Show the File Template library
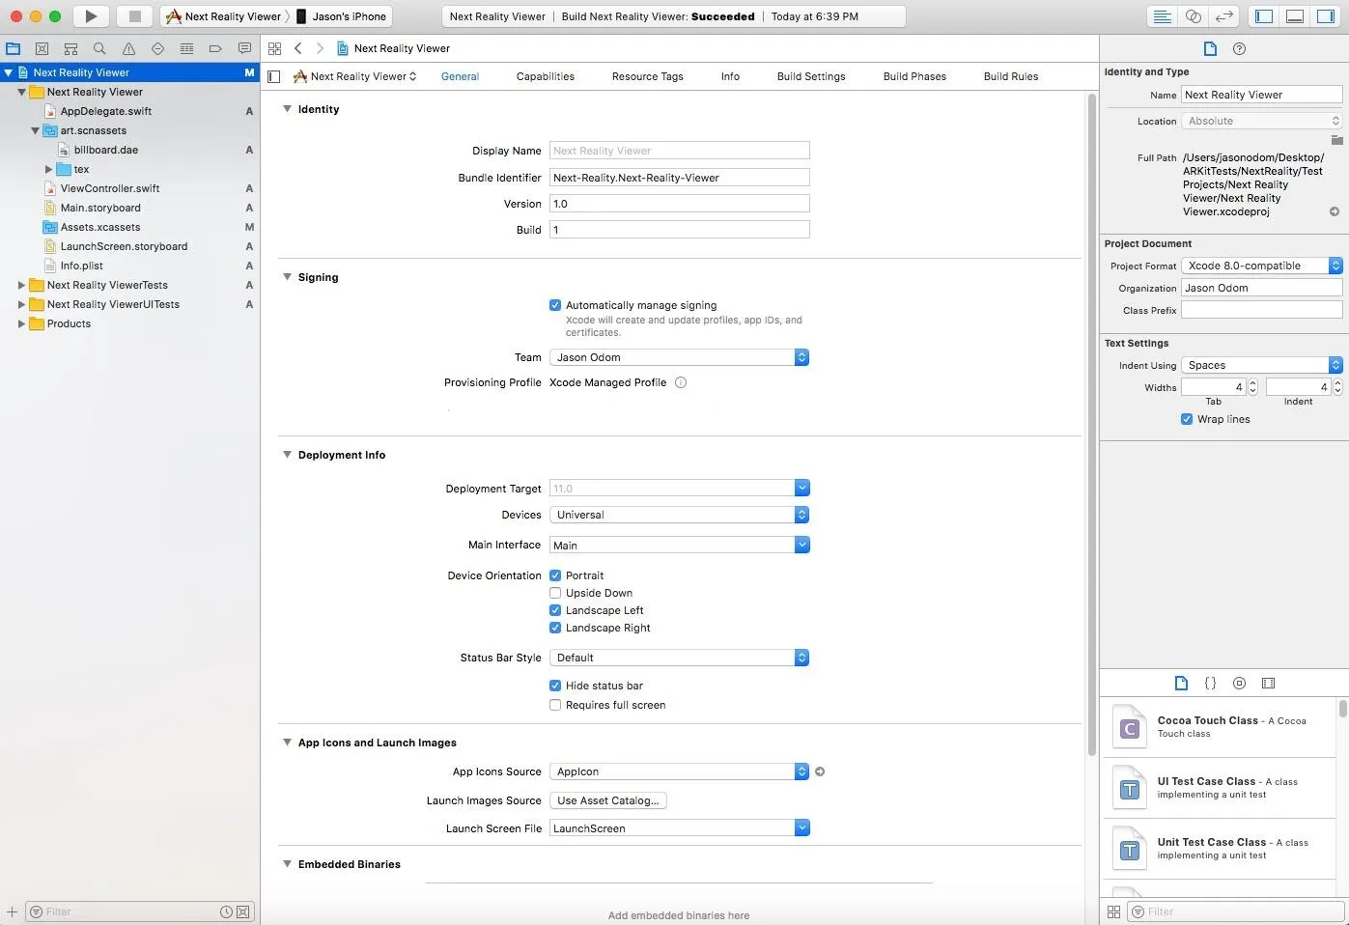The image size is (1349, 925). tap(1181, 683)
